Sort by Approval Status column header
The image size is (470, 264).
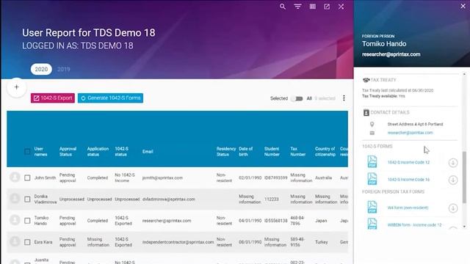[x=68, y=152]
